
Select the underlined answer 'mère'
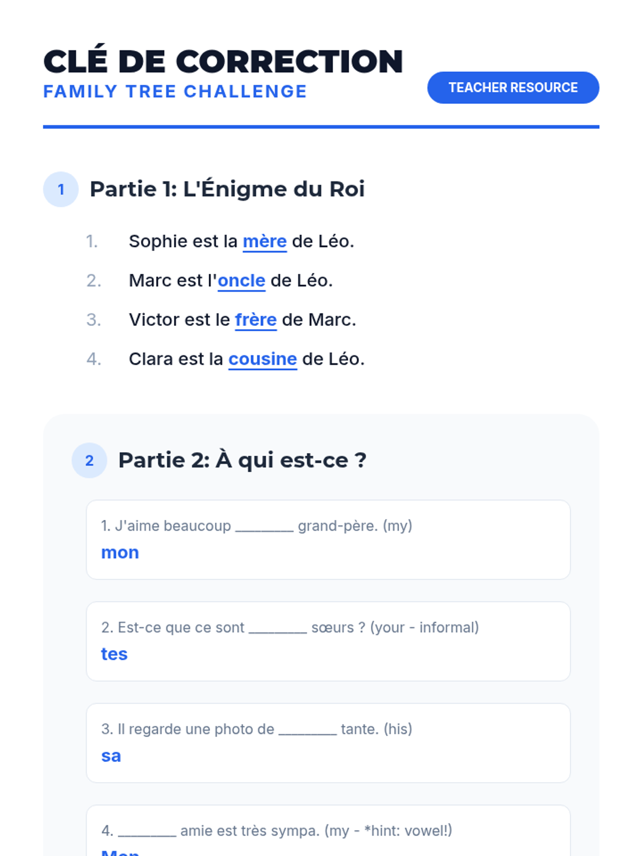coord(265,242)
